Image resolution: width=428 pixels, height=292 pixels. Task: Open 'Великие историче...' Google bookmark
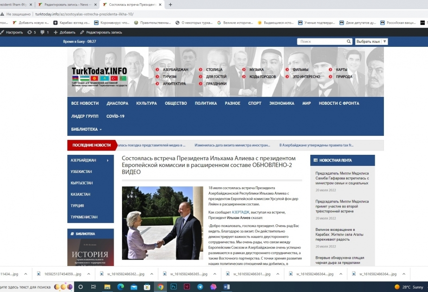tap(235, 23)
